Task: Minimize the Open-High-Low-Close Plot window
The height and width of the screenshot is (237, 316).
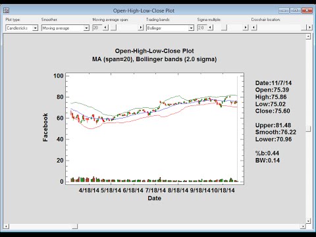Action: [284, 11]
